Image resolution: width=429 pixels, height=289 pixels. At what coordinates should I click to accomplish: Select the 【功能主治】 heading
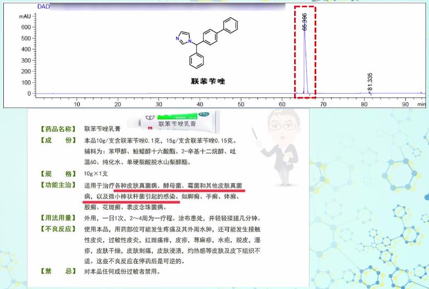tap(58, 185)
